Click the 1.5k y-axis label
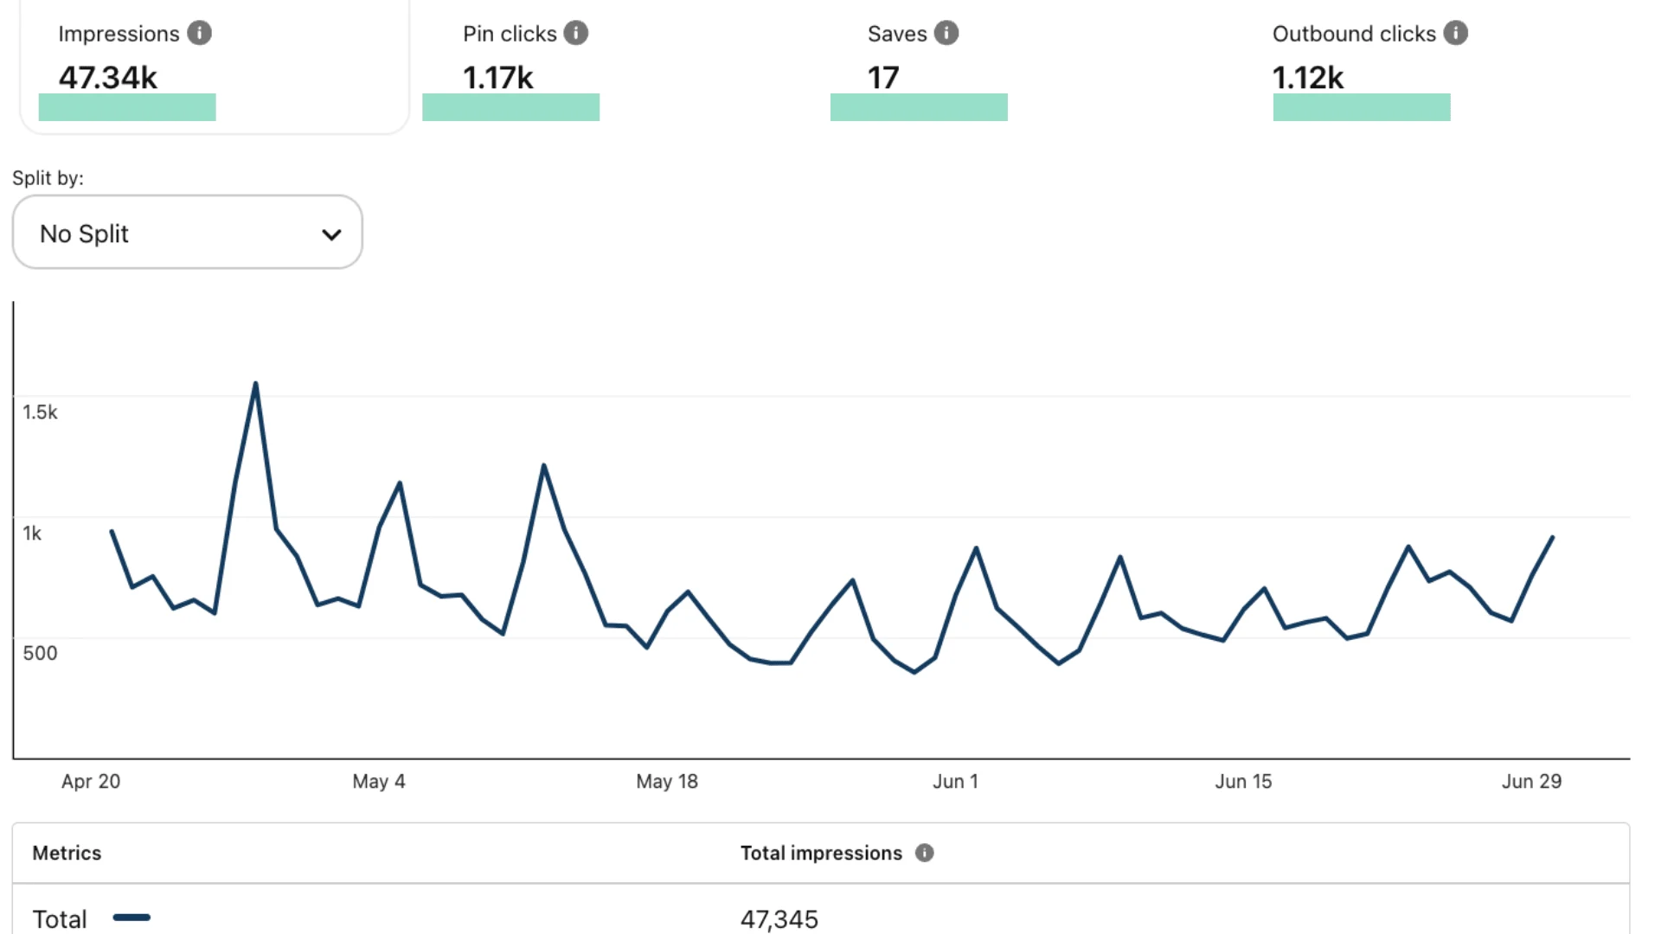This screenshot has width=1661, height=934. (40, 412)
